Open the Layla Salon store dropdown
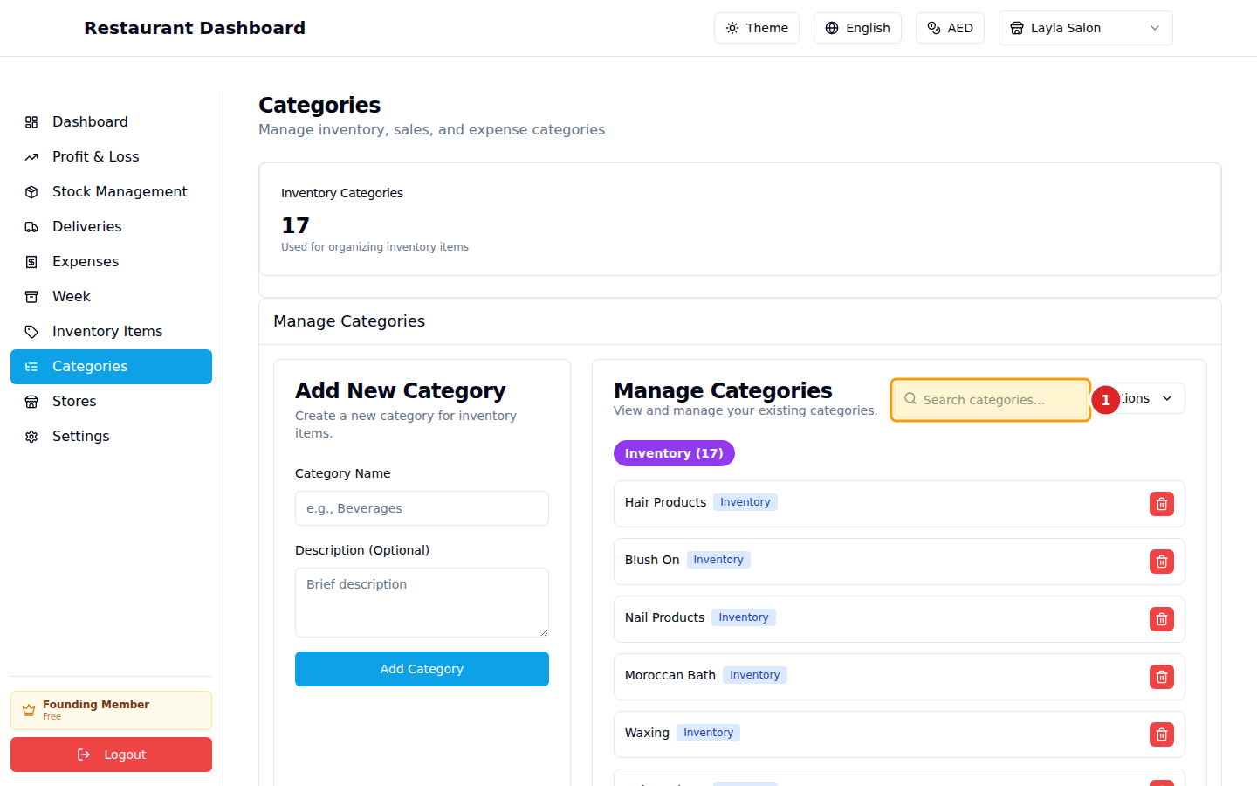Viewport: 1257px width, 786px height. pyautogui.click(x=1084, y=27)
